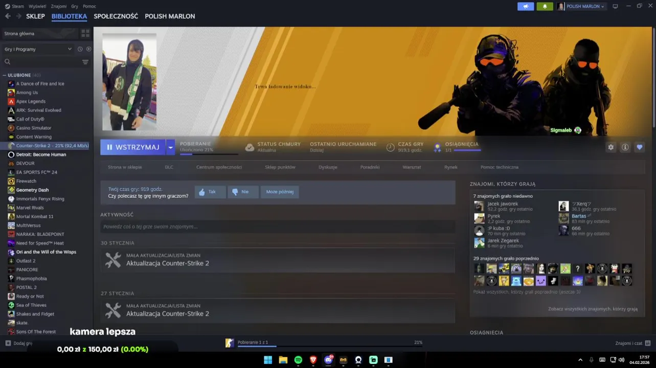Click the Osiągnięcia trophy icon
Screen dimensions: 656x368
coord(438,147)
